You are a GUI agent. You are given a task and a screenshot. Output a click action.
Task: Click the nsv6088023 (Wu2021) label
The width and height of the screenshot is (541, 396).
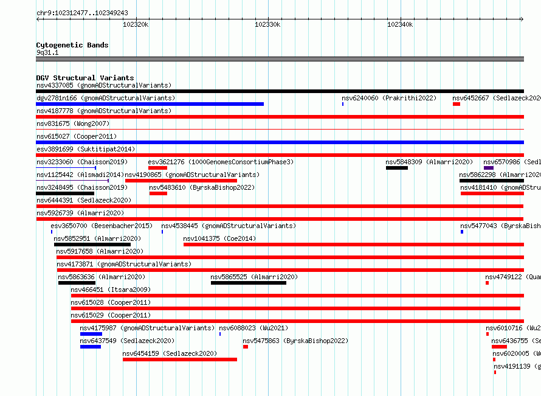click(x=253, y=328)
